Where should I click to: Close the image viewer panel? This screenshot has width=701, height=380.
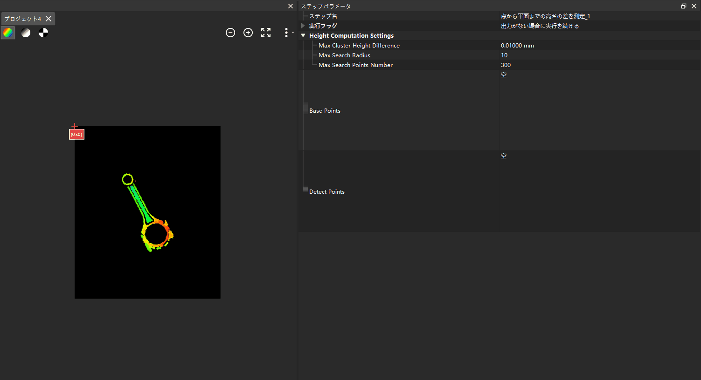(x=291, y=6)
